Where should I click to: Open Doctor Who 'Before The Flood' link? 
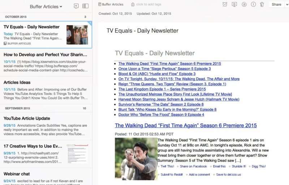click(161, 115)
